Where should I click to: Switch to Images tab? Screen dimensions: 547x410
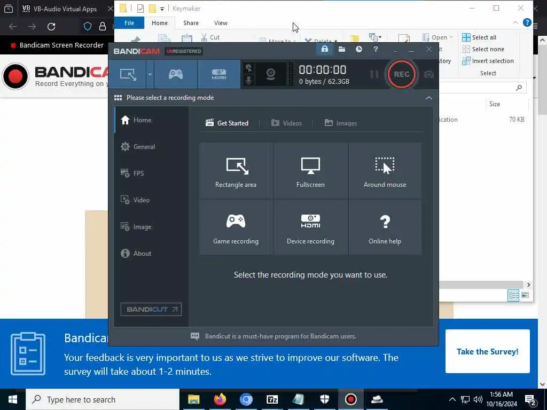(x=341, y=123)
